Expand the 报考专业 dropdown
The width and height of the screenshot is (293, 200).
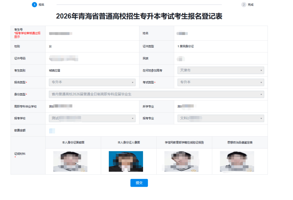point(221,118)
